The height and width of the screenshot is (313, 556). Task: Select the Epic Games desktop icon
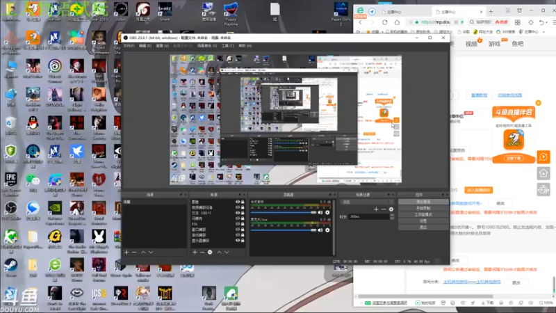(x=10, y=184)
